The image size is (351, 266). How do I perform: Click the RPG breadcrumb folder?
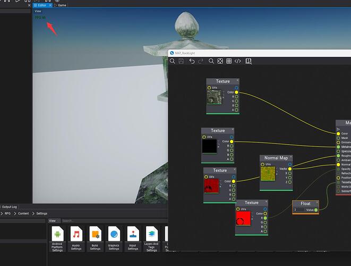tap(7, 213)
